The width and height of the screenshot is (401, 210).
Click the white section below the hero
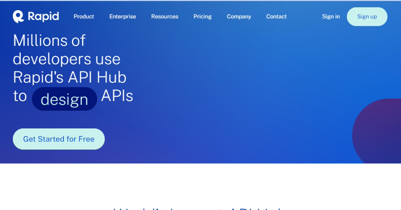(200, 181)
